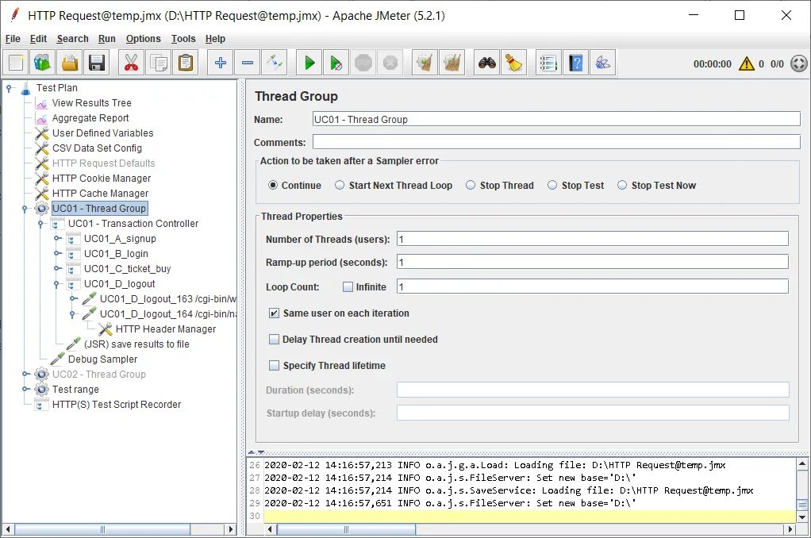Open Search with binoculars icon

tap(486, 63)
